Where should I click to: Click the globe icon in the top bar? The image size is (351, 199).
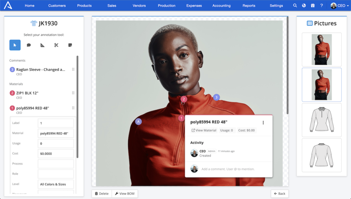tap(304, 5)
